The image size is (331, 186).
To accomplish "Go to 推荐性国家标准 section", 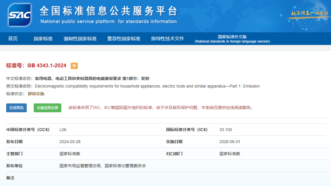I will 124,39.
